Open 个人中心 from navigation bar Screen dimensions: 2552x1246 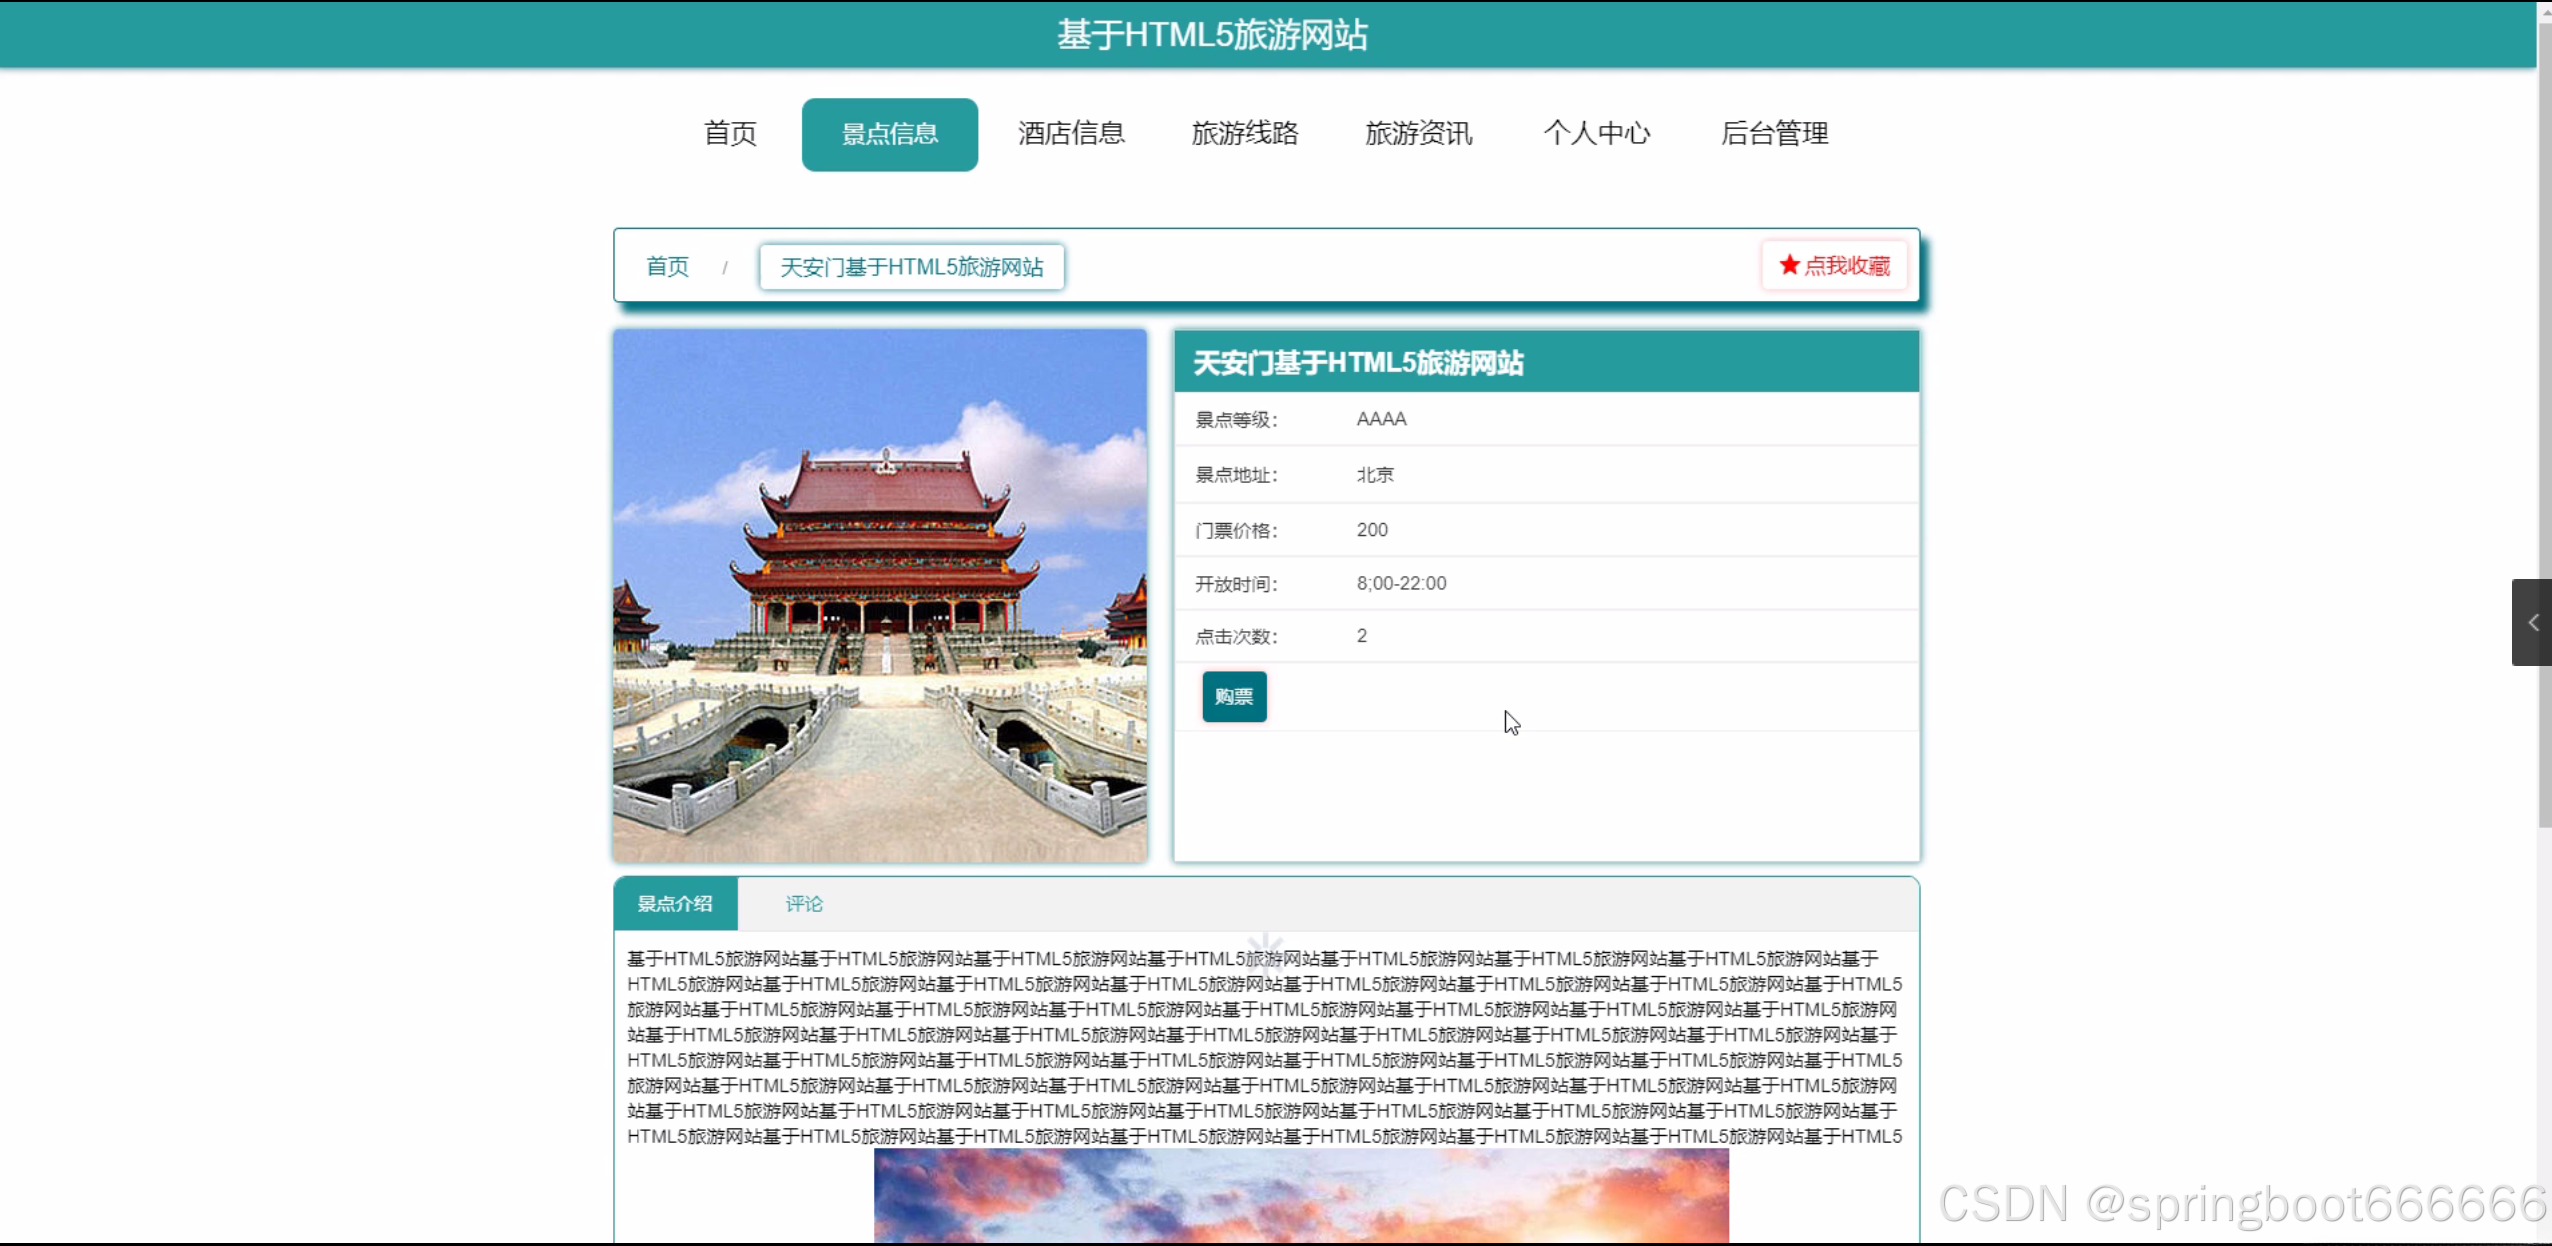[1596, 134]
